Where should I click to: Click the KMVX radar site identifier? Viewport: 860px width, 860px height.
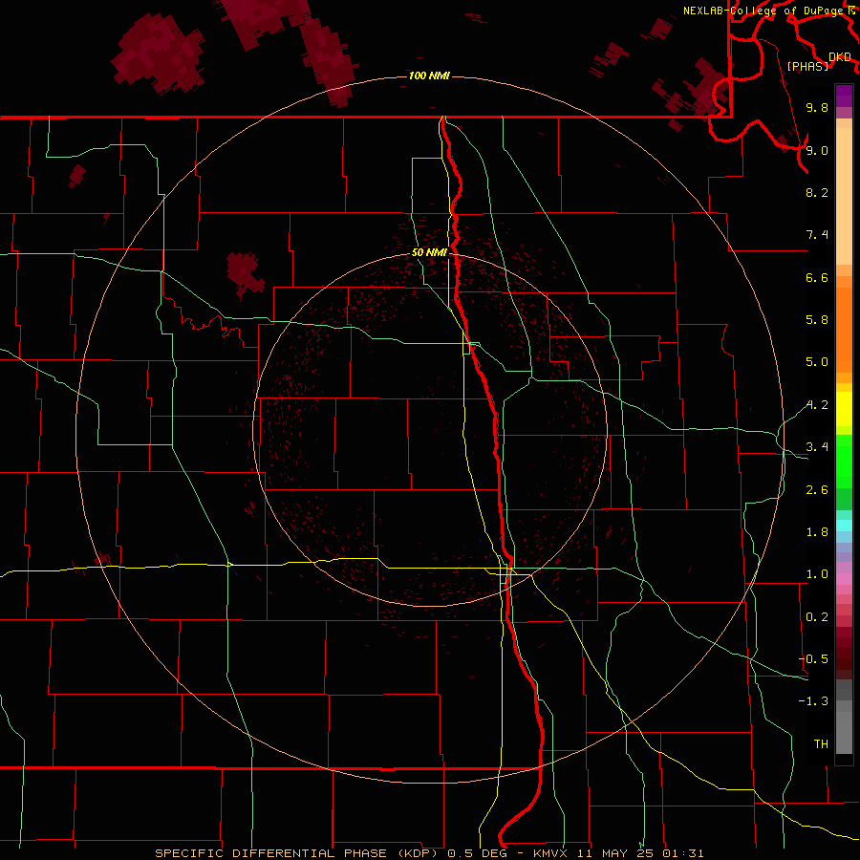tap(550, 853)
